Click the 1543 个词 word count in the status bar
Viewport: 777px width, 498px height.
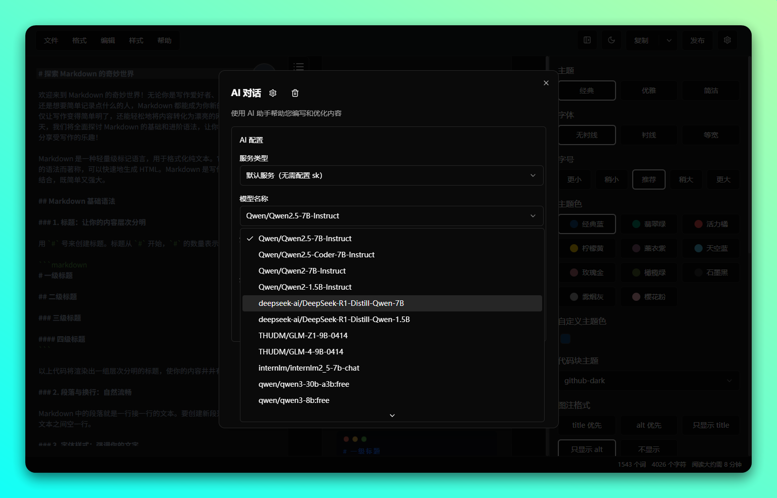coord(632,464)
